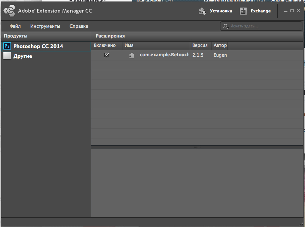
Task: Sort by the Версия column header
Action: tap(201, 45)
